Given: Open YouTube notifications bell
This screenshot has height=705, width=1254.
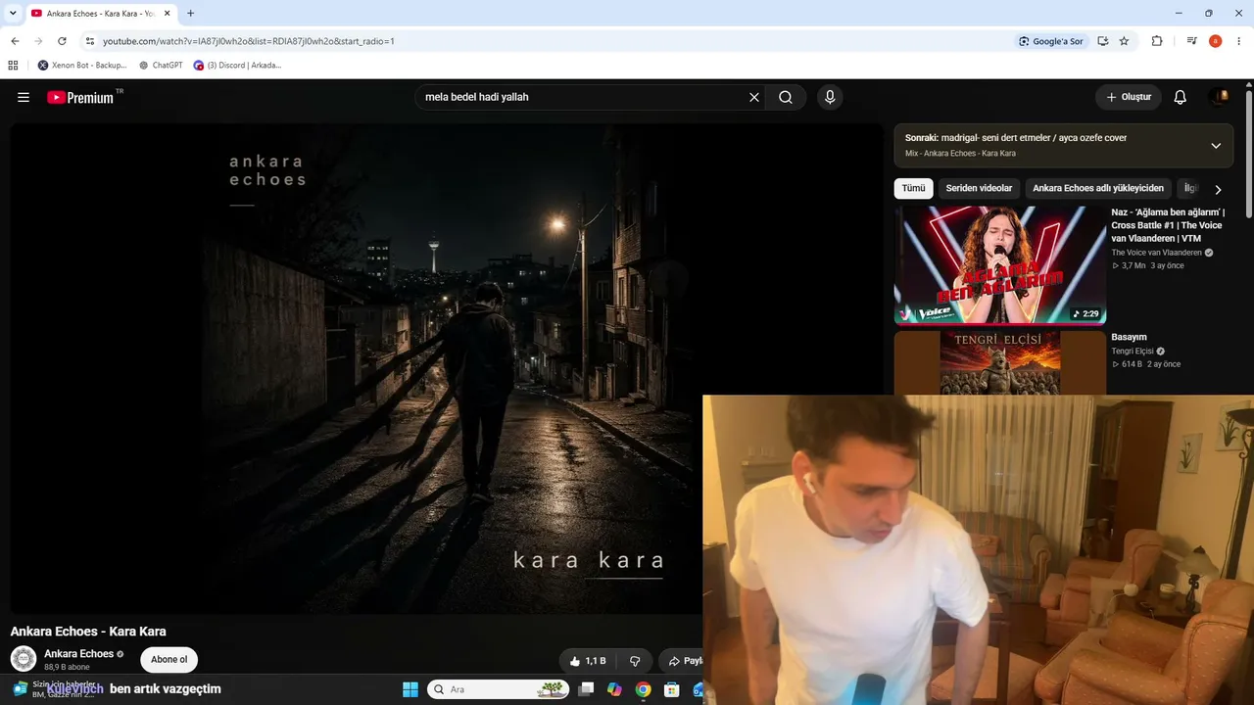Looking at the screenshot, I should (x=1181, y=97).
